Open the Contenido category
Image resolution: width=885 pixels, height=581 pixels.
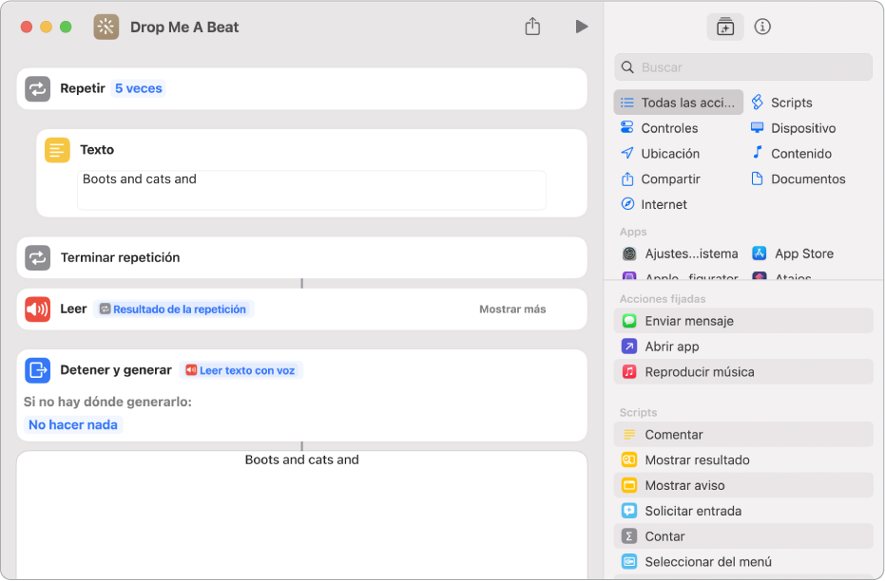click(791, 153)
